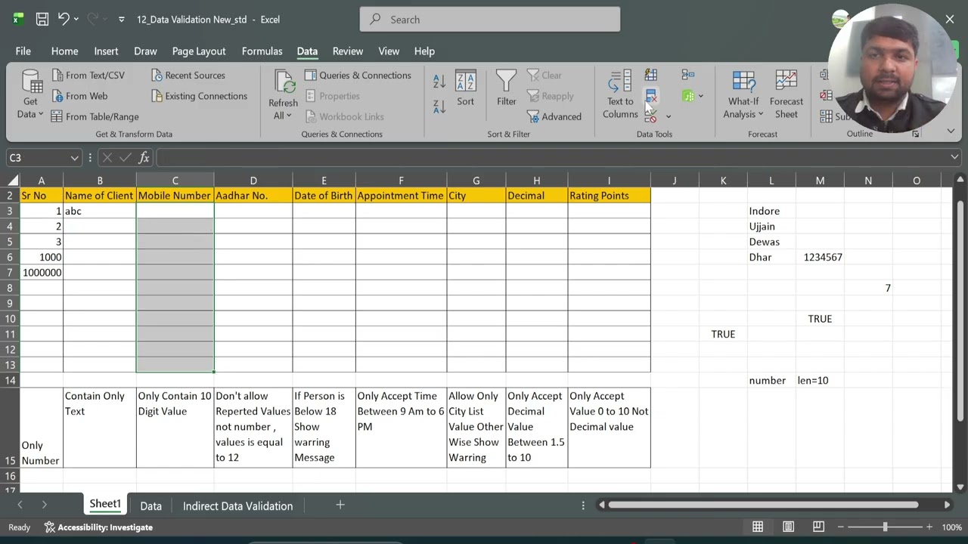Click the zoom slider handle
Image resolution: width=968 pixels, height=544 pixels.
(x=885, y=527)
